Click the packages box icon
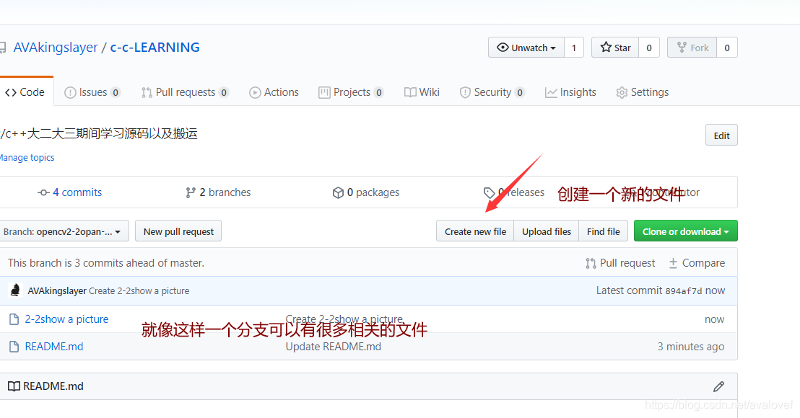 [x=338, y=192]
